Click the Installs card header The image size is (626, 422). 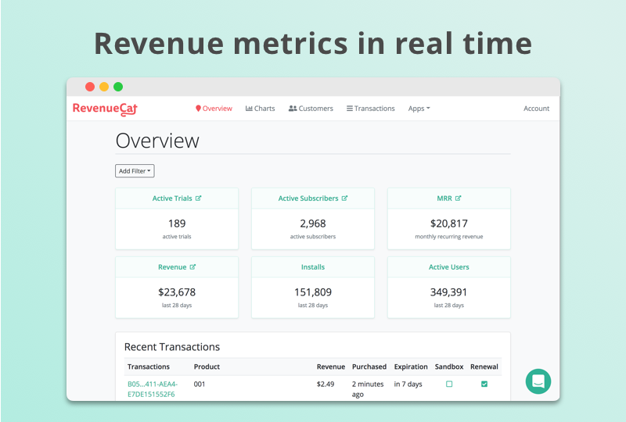tap(313, 266)
